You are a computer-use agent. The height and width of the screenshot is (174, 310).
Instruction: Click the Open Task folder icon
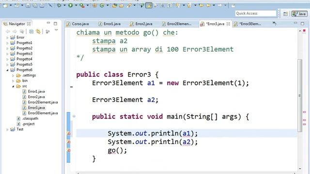tap(122, 5)
